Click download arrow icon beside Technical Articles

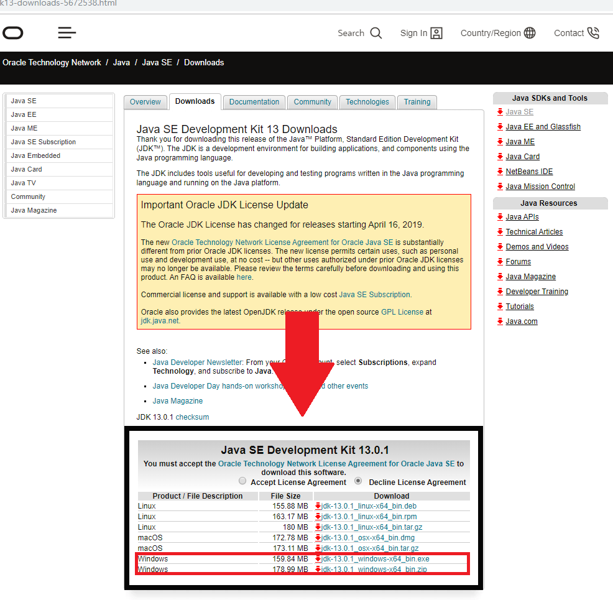coord(500,232)
